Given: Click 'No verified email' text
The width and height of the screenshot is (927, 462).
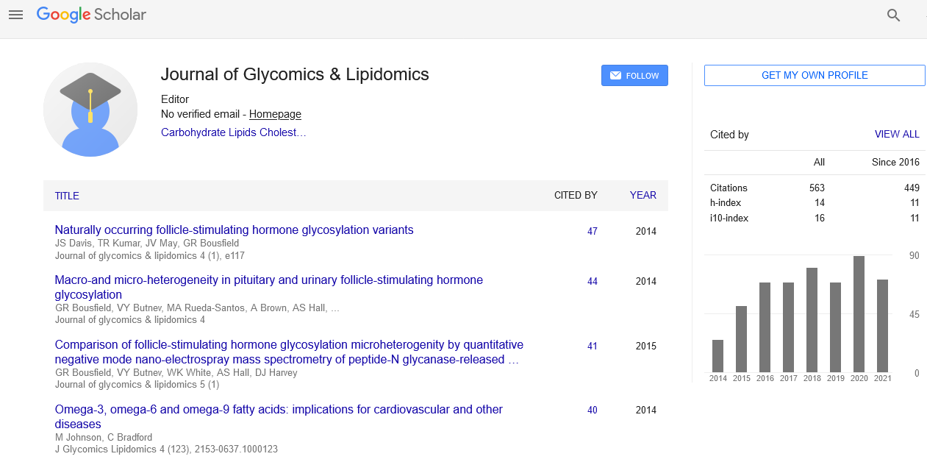Looking at the screenshot, I should pyautogui.click(x=200, y=114).
